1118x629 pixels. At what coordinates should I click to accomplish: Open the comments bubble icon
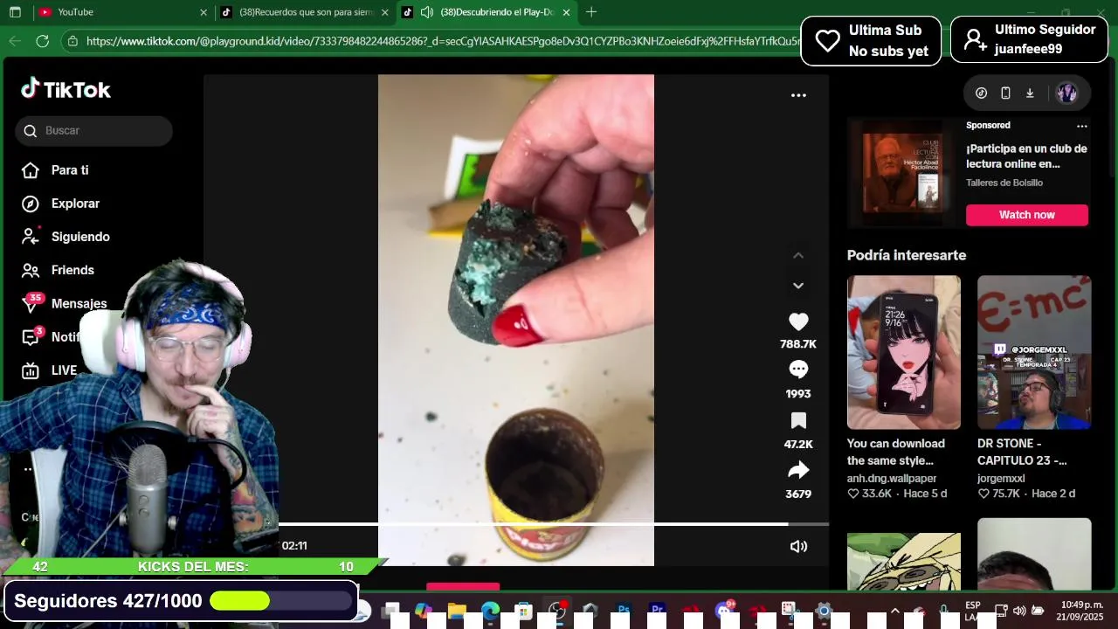pos(798,369)
